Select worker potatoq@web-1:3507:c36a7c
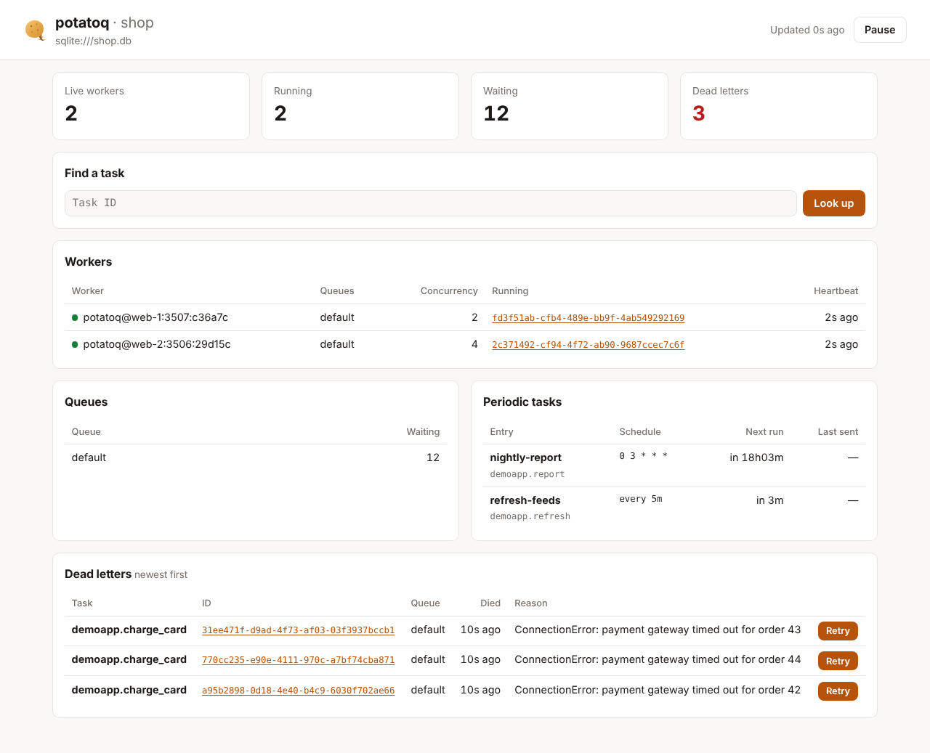930x753 pixels. 155,317
